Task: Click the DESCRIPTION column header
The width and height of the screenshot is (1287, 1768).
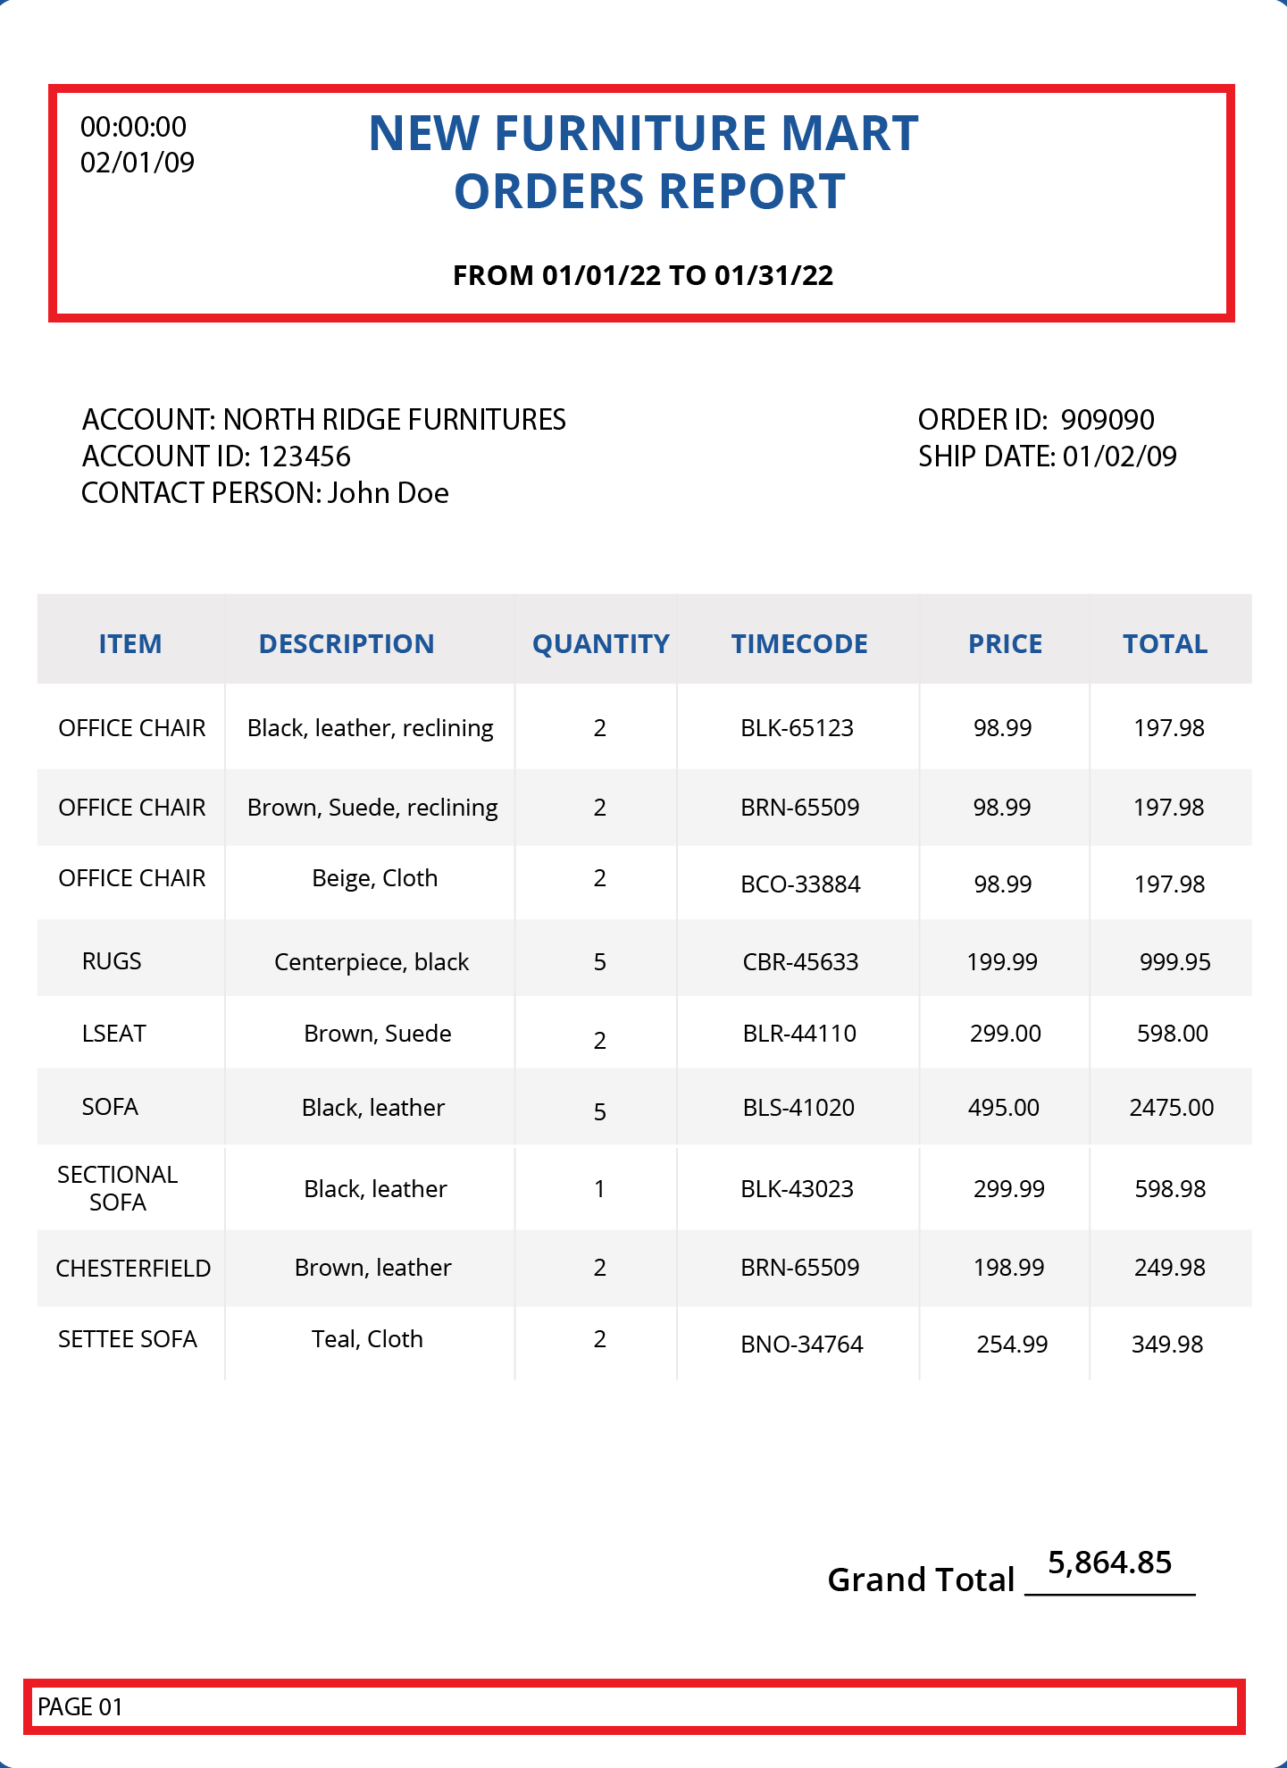Action: click(x=347, y=644)
